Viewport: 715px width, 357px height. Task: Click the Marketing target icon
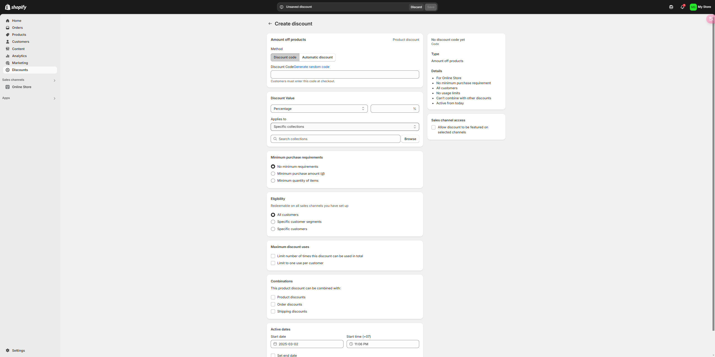[8, 63]
